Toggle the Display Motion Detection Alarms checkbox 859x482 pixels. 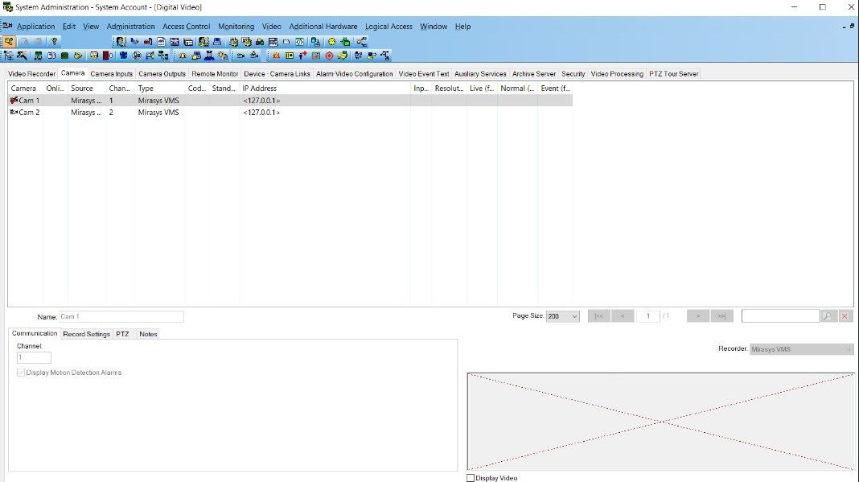[x=19, y=372]
